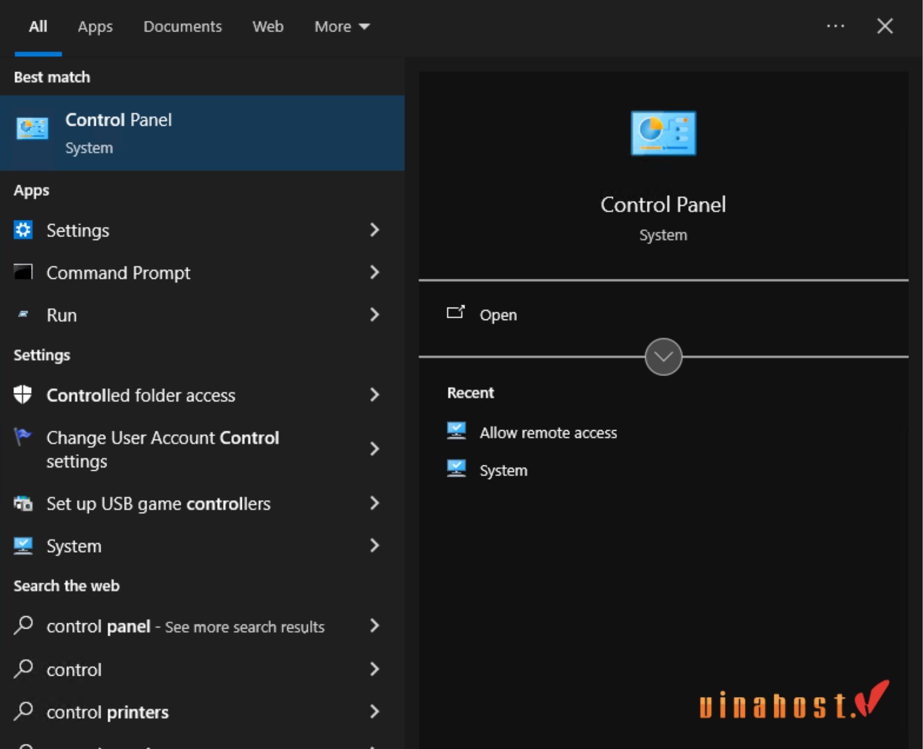Click magnifier icon beside 'control' suggestion
Image resolution: width=923 pixels, height=749 pixels.
coord(24,668)
